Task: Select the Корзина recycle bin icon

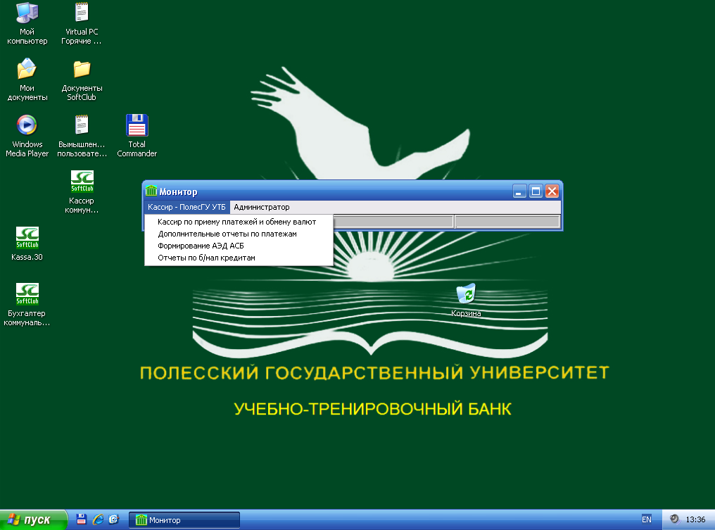Action: (x=466, y=300)
